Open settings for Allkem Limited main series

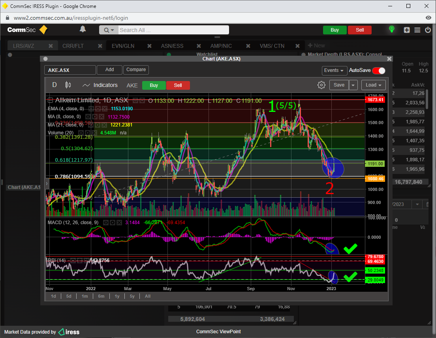[x=142, y=101]
